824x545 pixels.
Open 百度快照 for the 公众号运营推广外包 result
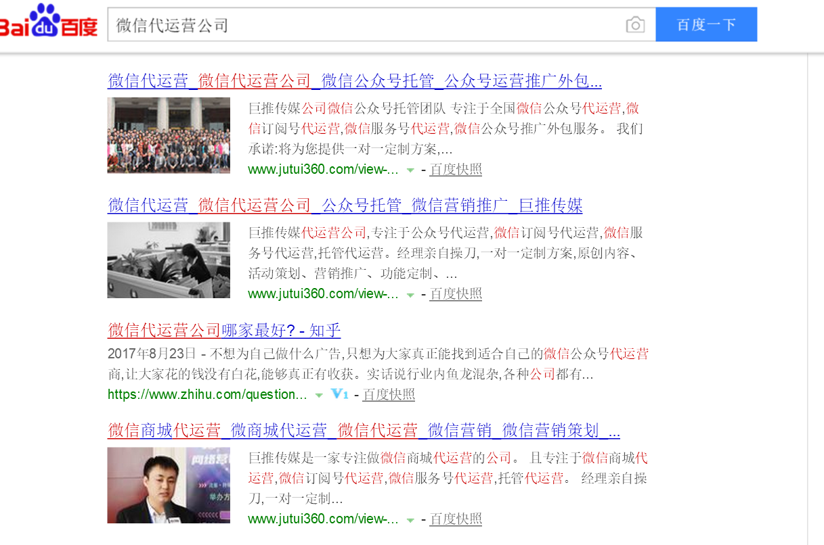click(x=456, y=169)
